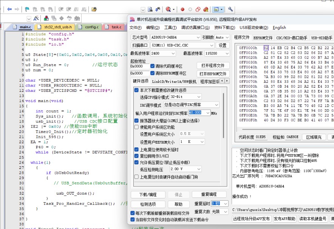Click the 下载/编程 button
The width and height of the screenshot is (334, 229).
coord(148,195)
